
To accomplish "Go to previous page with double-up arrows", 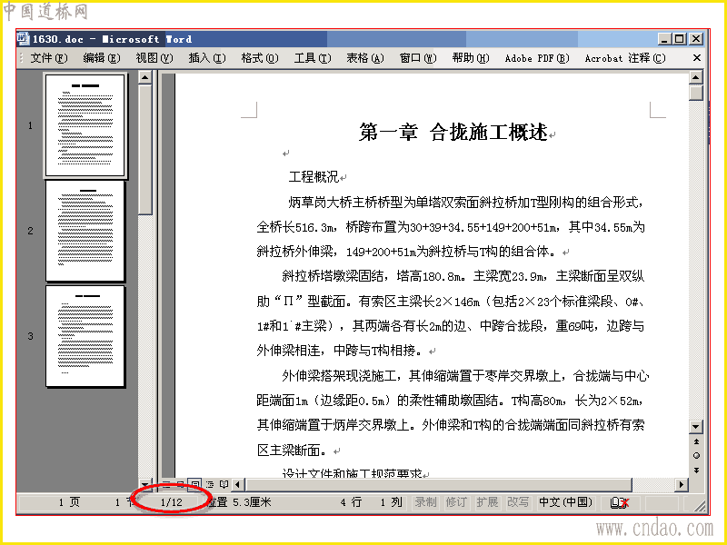I will pyautogui.click(x=696, y=441).
